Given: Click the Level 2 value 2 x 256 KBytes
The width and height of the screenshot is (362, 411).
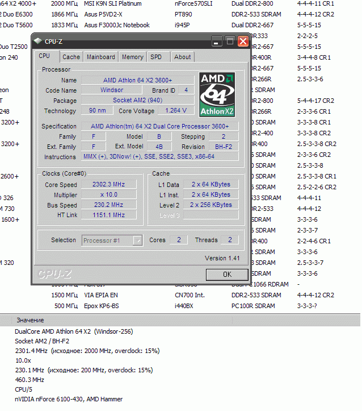Looking at the screenshot, I should (211, 205).
